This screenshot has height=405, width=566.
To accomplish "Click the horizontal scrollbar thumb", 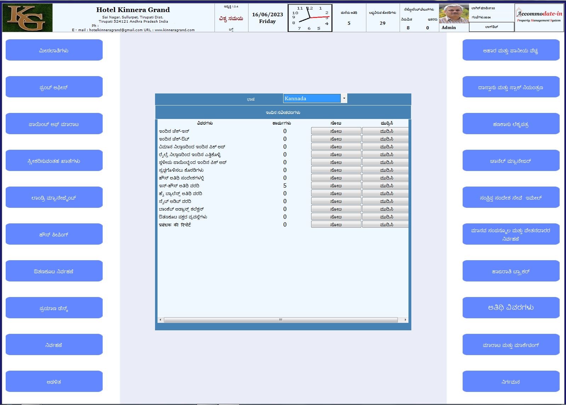I will point(281,320).
